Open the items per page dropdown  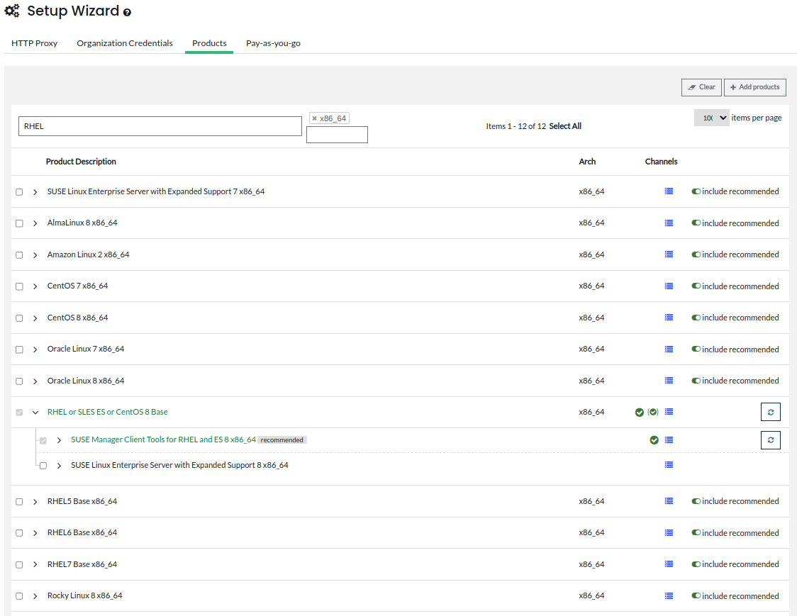tap(712, 118)
